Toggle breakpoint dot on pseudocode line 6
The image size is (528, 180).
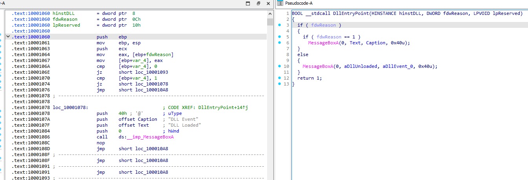pyautogui.click(x=279, y=43)
